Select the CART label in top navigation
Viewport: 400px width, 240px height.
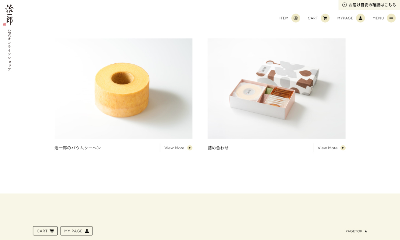(x=313, y=18)
